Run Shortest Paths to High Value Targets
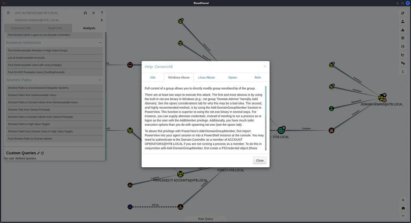The width and height of the screenshot is (411, 223). click(x=54, y=124)
